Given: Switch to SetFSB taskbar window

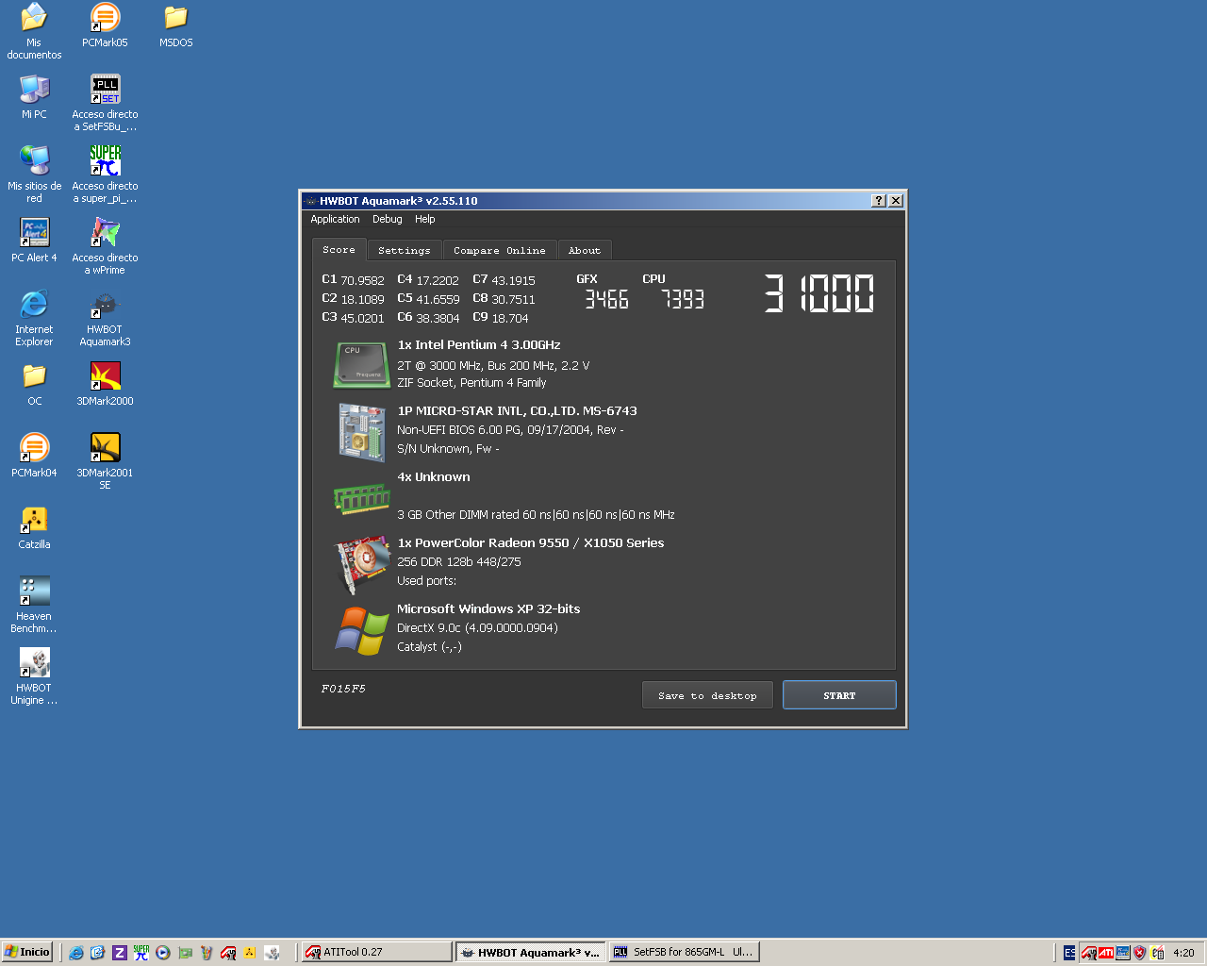Looking at the screenshot, I should 684,952.
